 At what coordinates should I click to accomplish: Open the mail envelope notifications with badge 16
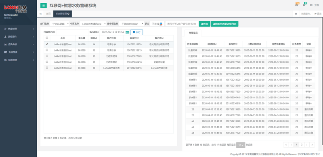297,5
